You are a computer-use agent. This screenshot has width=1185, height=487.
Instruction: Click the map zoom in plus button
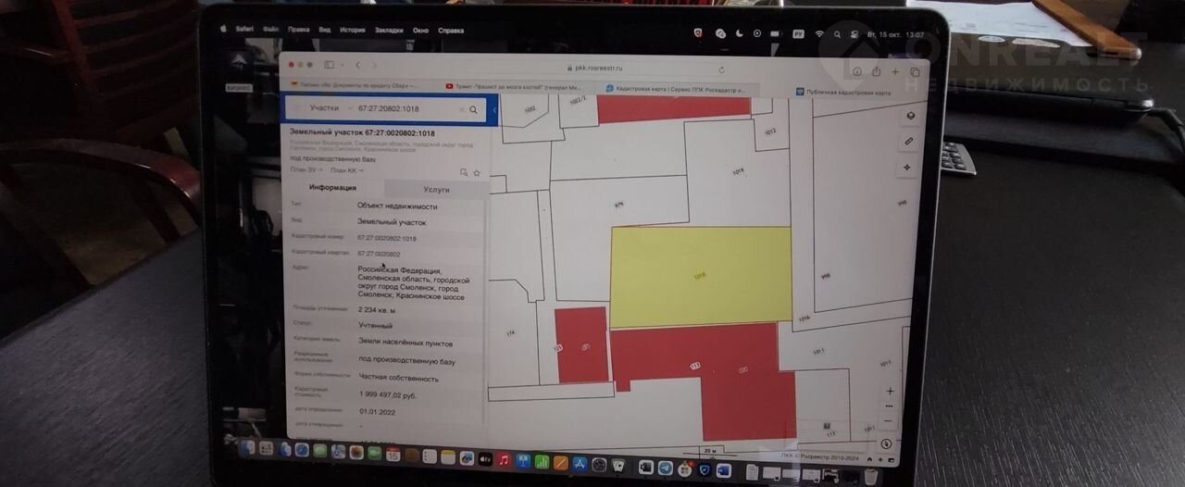click(x=890, y=392)
